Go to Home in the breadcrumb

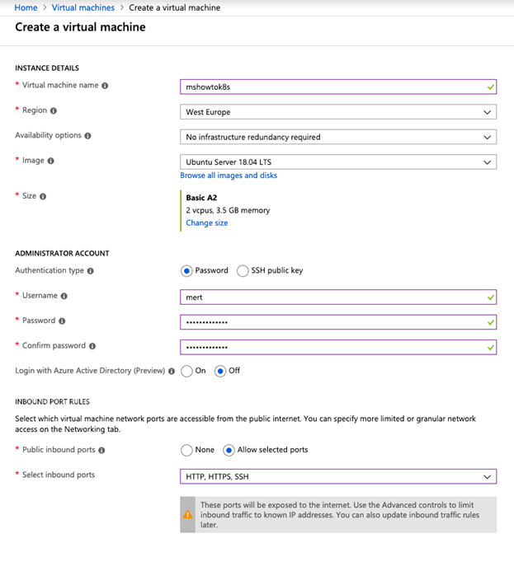pos(26,7)
